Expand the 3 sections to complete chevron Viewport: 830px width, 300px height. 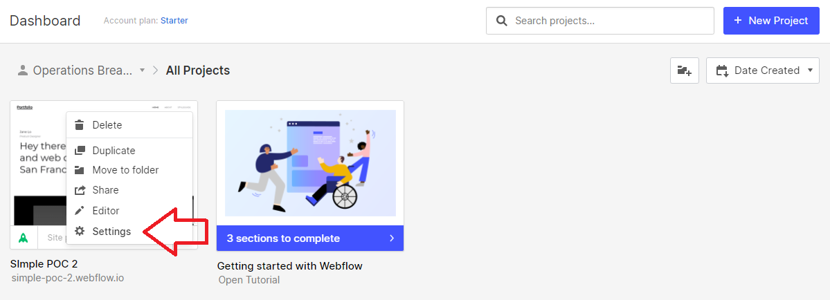tap(392, 238)
